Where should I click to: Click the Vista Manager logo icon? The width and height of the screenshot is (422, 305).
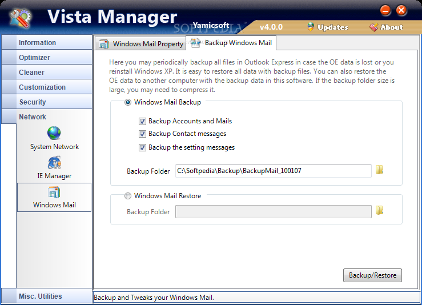coord(21,19)
